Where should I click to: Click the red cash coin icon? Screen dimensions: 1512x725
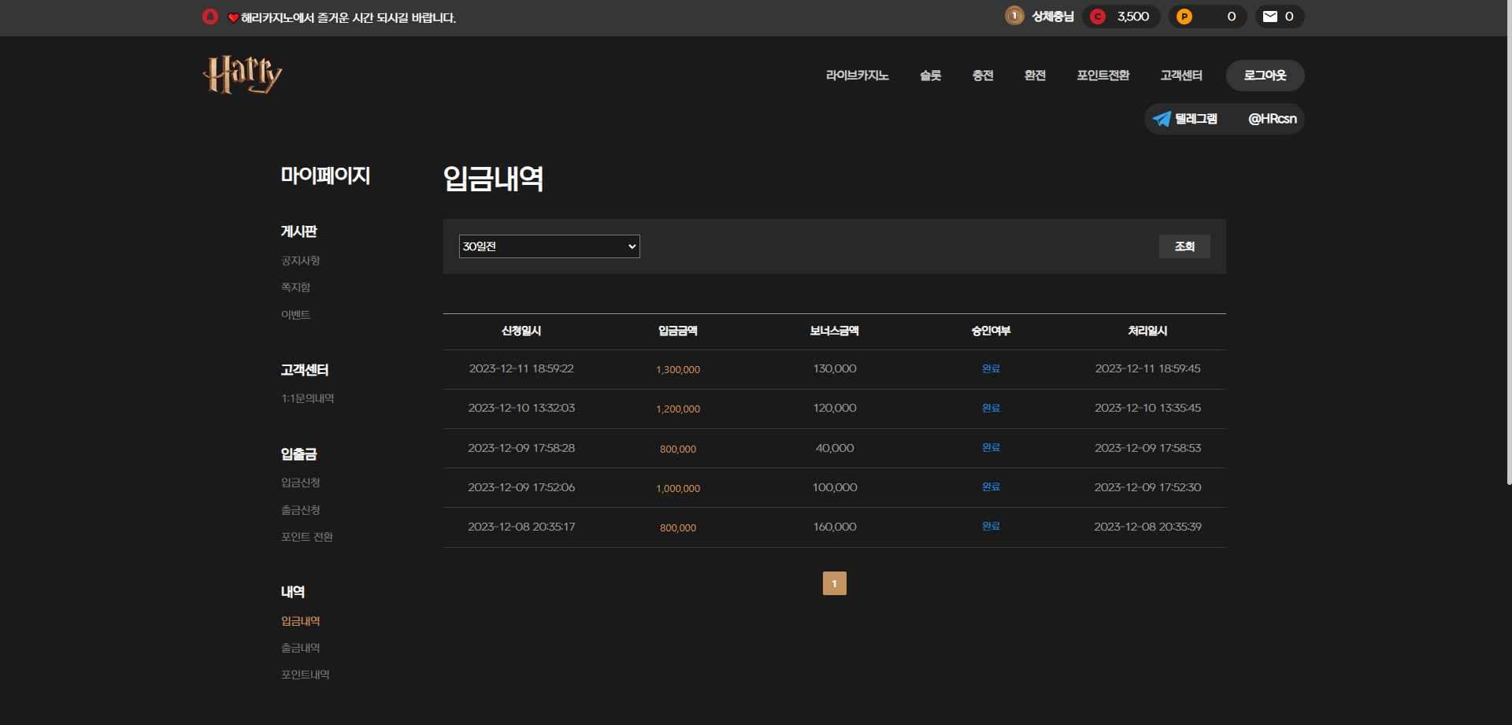(x=1098, y=17)
